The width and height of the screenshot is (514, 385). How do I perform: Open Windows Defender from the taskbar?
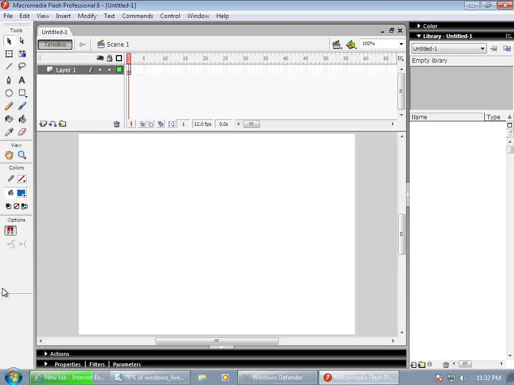(277, 377)
